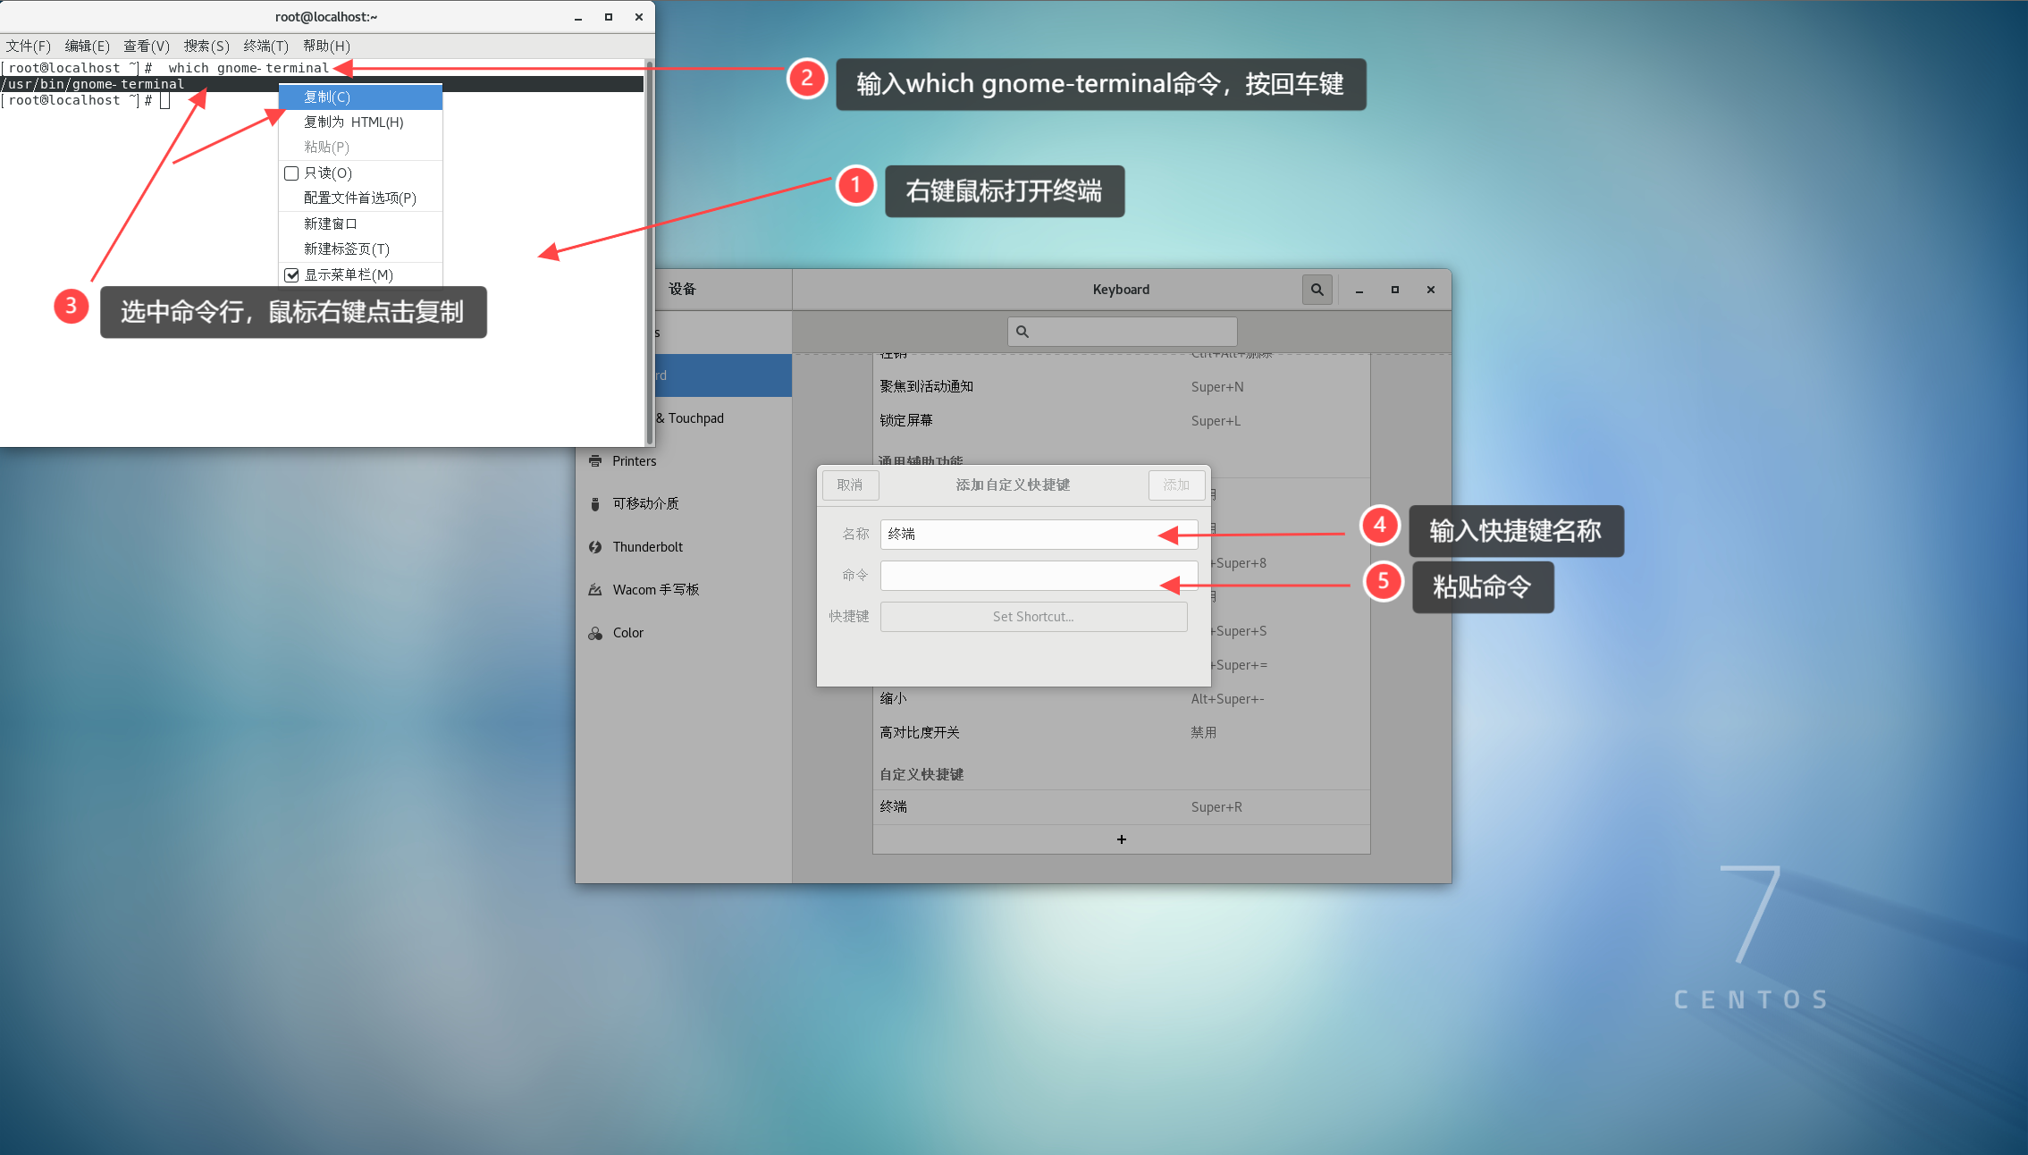This screenshot has width=2028, height=1155.
Task: Click the 可移动介质 sidebar icon
Action: tap(595, 504)
